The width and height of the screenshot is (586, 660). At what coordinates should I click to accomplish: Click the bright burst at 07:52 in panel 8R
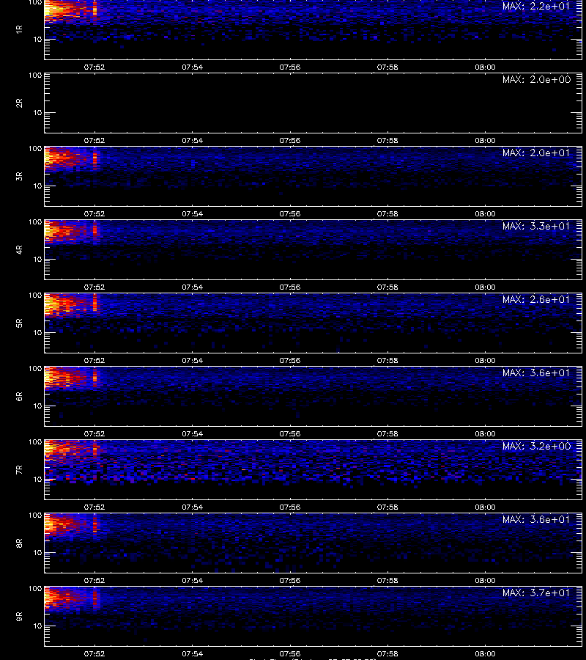[94, 524]
